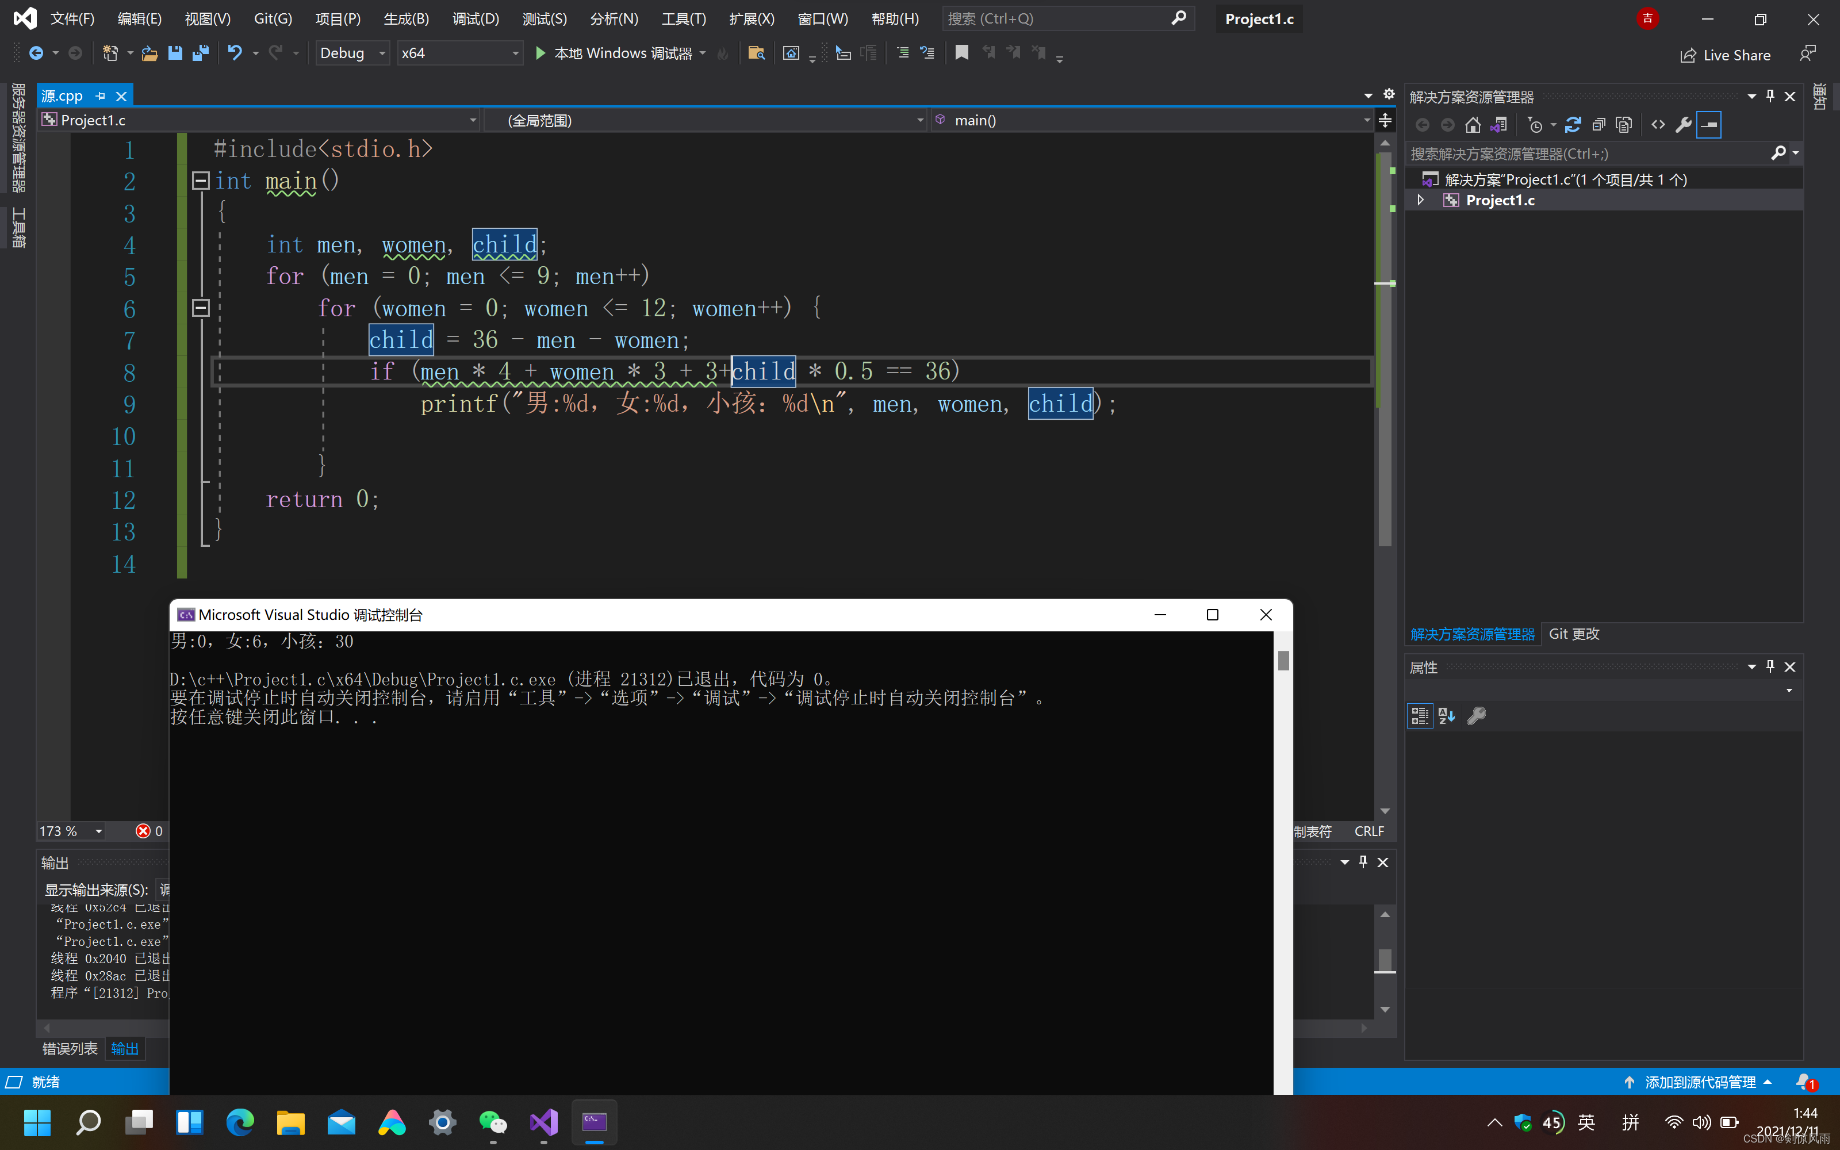This screenshot has height=1150, width=1840.
Task: Click 添加到源代码管理 in status bar
Action: pos(1699,1082)
